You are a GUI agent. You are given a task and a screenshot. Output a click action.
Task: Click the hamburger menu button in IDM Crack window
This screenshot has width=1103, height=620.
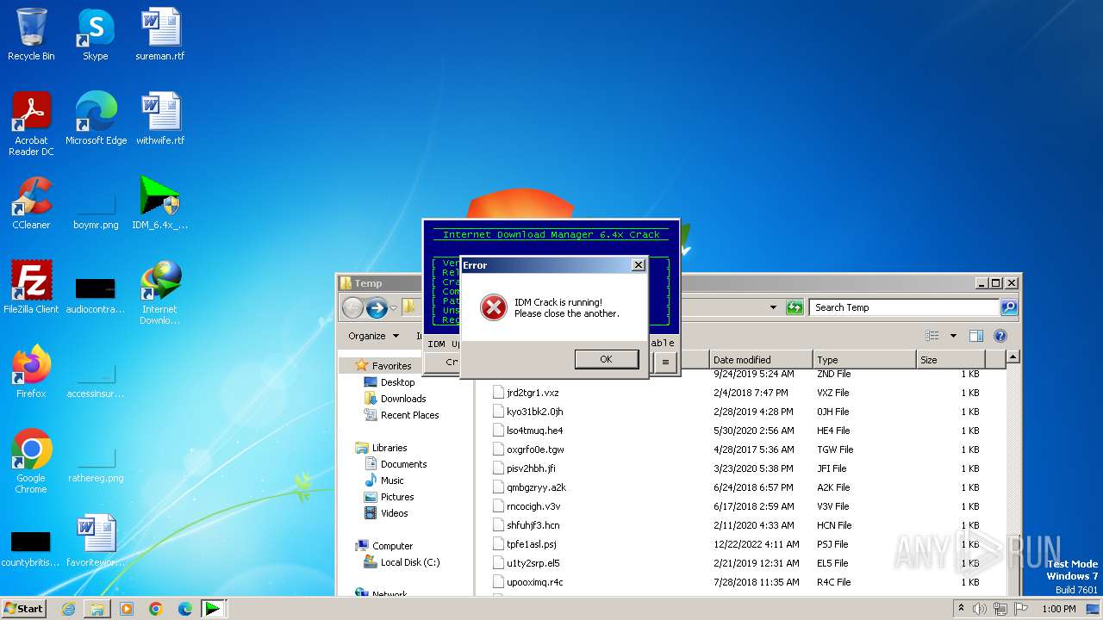point(665,363)
